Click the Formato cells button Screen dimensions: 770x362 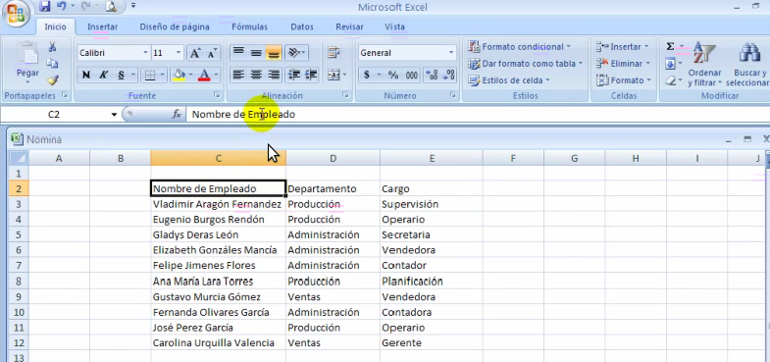coord(624,80)
